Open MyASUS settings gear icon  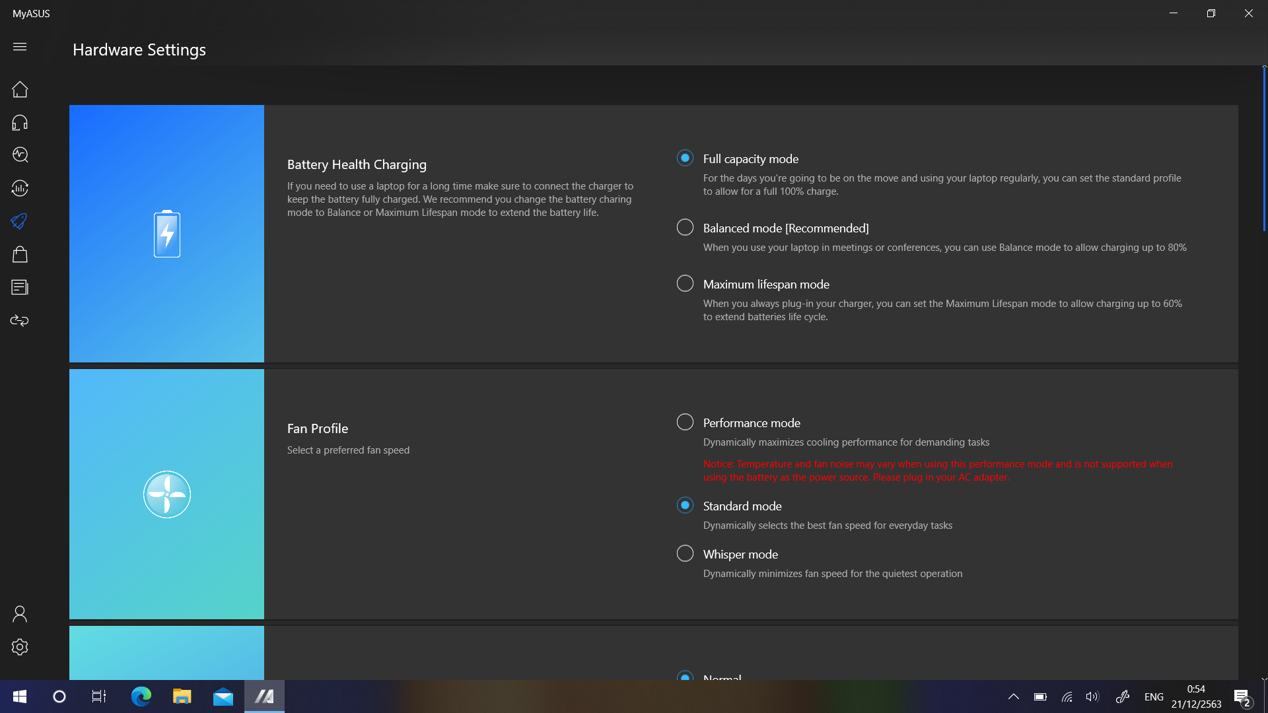click(x=20, y=647)
